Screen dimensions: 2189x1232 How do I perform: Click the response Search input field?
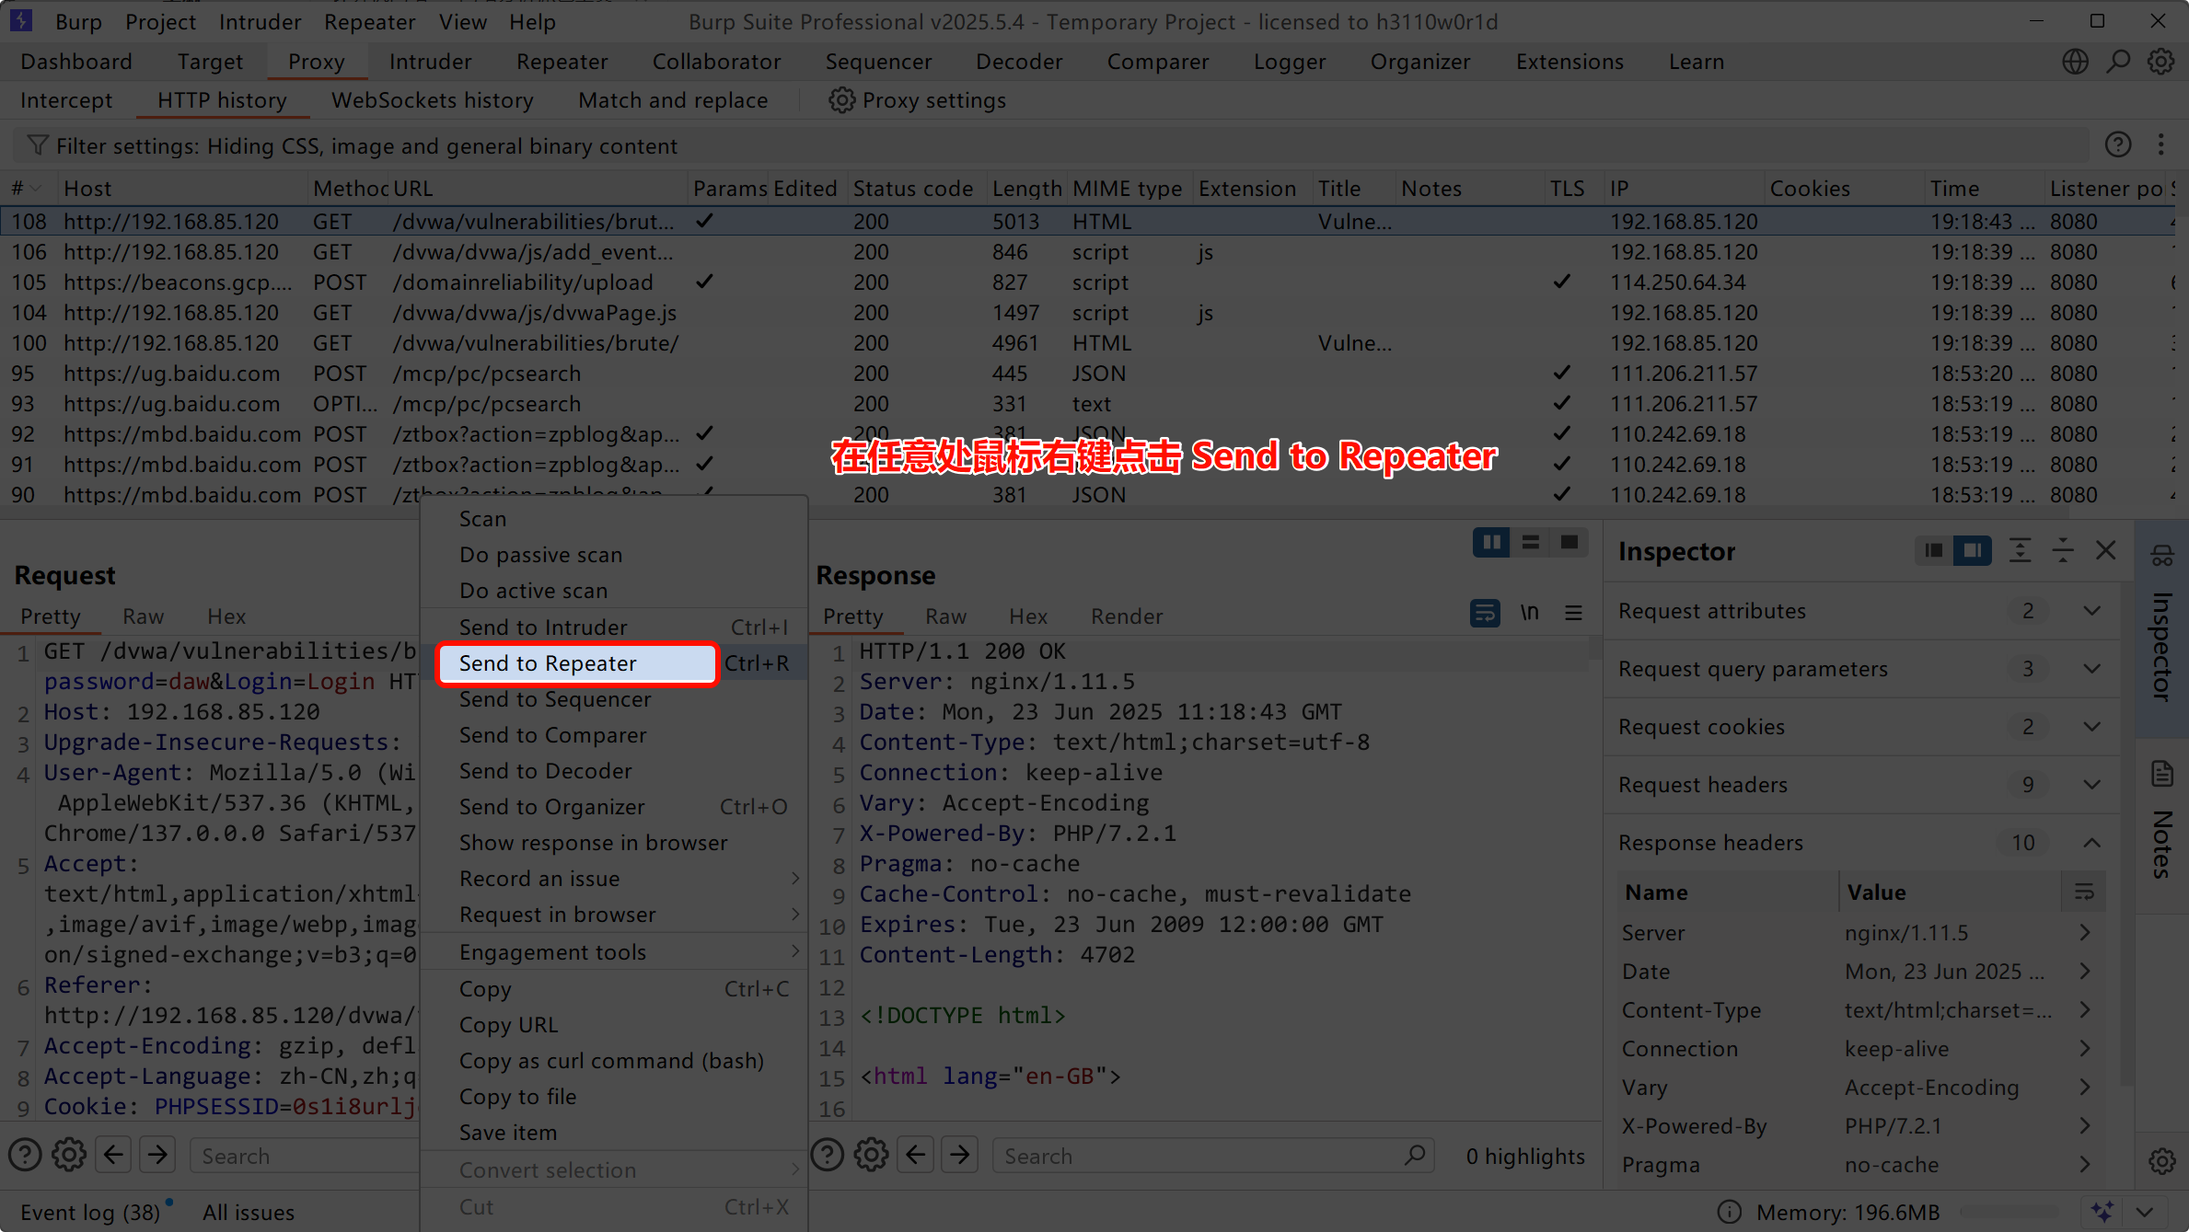(x=1197, y=1156)
